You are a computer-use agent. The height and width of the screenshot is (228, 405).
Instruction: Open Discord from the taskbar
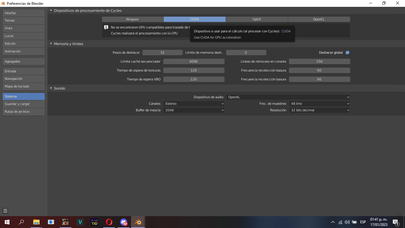(x=124, y=222)
